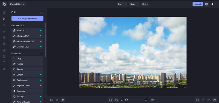219x103 pixels.
Task: Collapse the Enhance DLX section
Action: point(41,25)
